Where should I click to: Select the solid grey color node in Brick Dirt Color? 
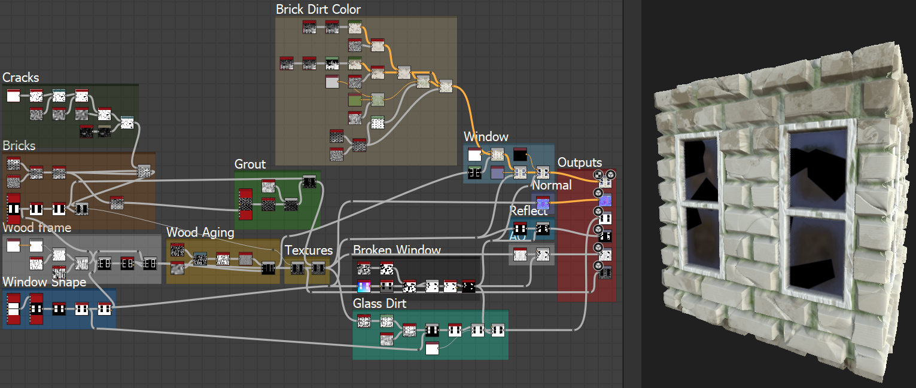[332, 81]
